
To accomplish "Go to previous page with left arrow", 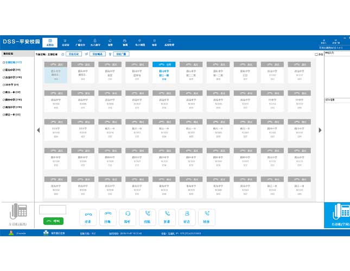I will 38,130.
